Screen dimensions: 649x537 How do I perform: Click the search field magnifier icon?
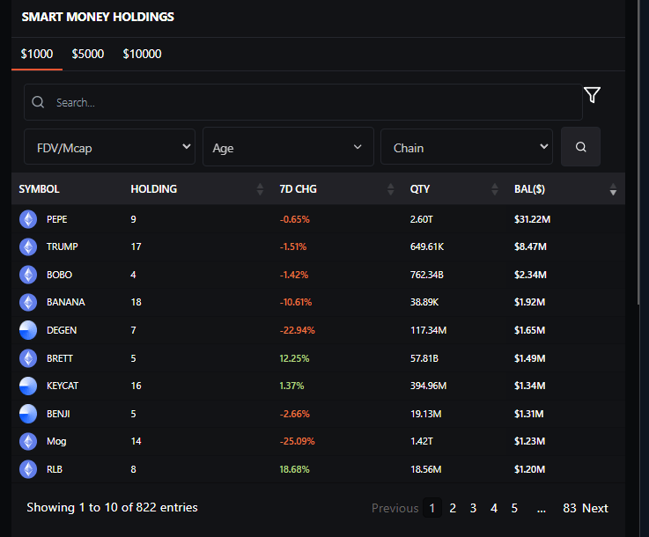pos(38,102)
